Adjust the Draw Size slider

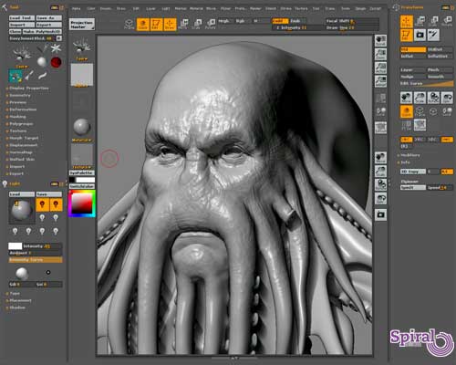[x=352, y=27]
